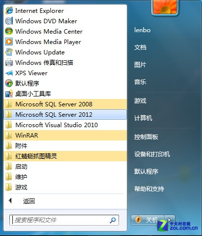The height and width of the screenshot is (236, 202).
Task: Launch Windows DVD Maker by its label
Action: coord(46,21)
